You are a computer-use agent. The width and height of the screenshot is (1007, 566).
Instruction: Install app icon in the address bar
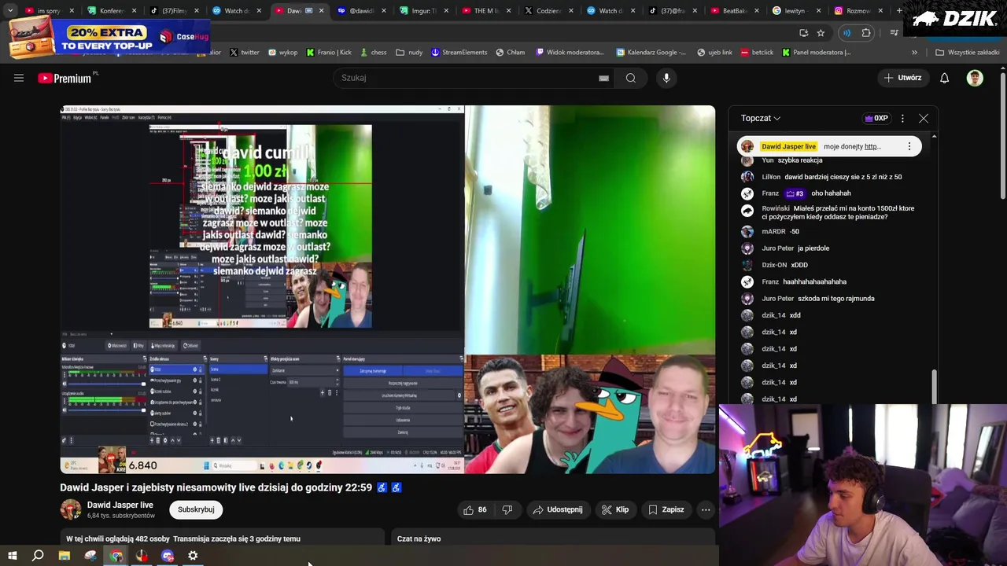click(x=803, y=33)
